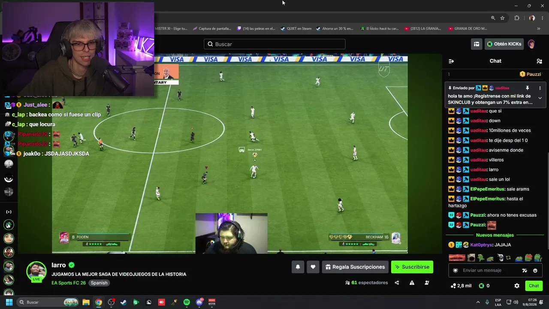The height and width of the screenshot is (309, 549).
Task: Focus the Kick Buscar search box
Action: [x=274, y=44]
